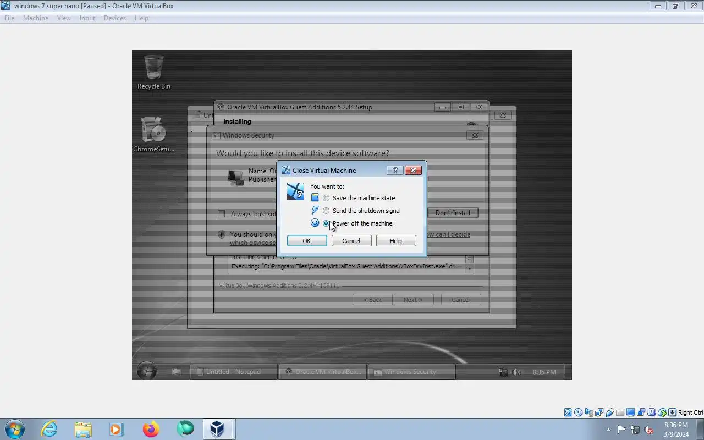Click the guest network tray icon
Viewport: 704px width, 440px height.
[503, 372]
